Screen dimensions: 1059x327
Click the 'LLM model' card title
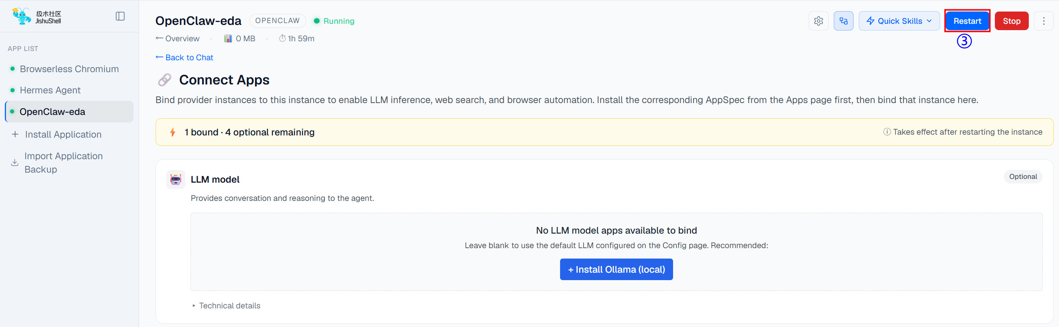coord(215,179)
